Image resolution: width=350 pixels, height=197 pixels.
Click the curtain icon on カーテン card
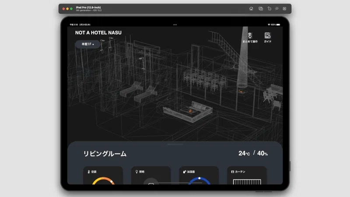233,172
